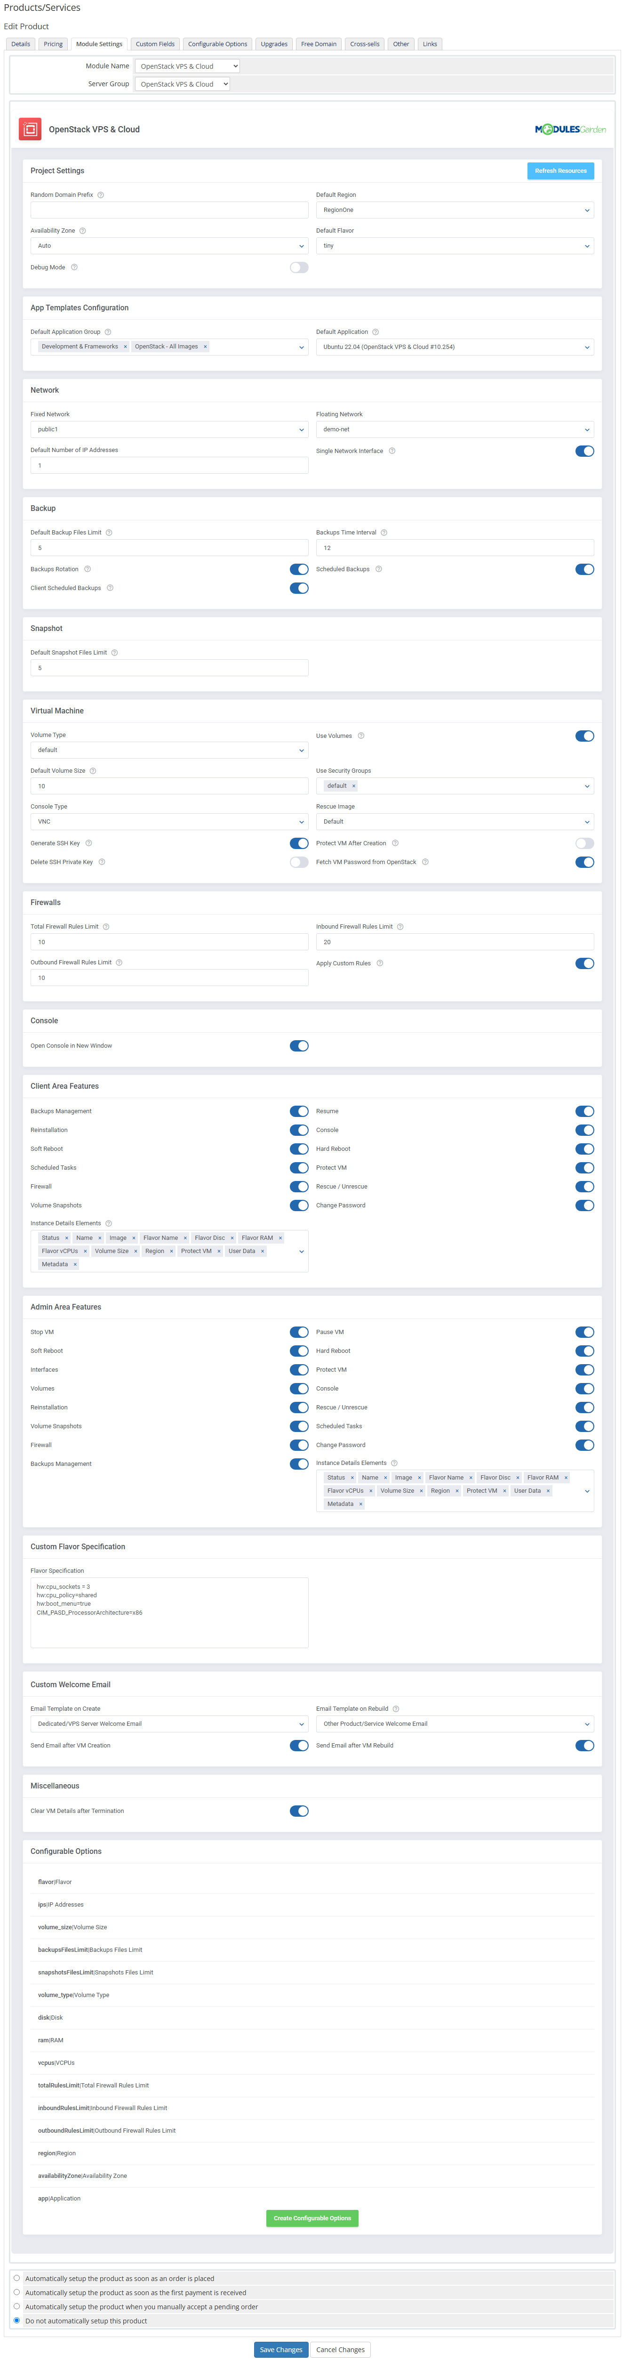Remove the Development & Frameworks tag
Screen dimensions: 623x2370
pyautogui.click(x=125, y=347)
